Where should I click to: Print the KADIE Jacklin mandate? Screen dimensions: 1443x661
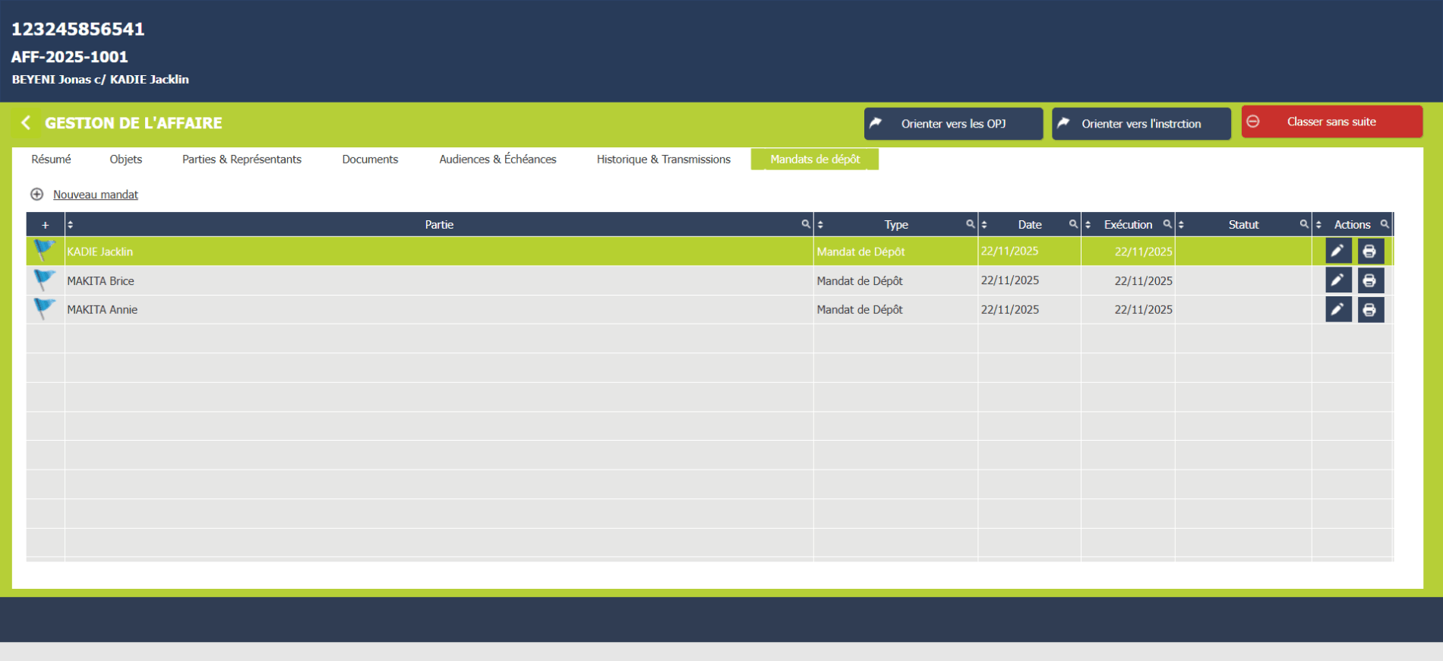point(1370,251)
